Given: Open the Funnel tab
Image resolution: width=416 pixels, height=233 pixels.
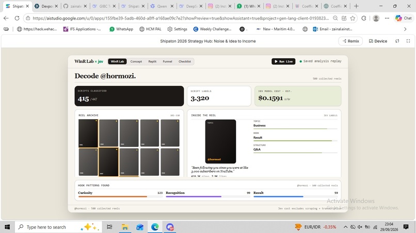Looking at the screenshot, I should 167,61.
